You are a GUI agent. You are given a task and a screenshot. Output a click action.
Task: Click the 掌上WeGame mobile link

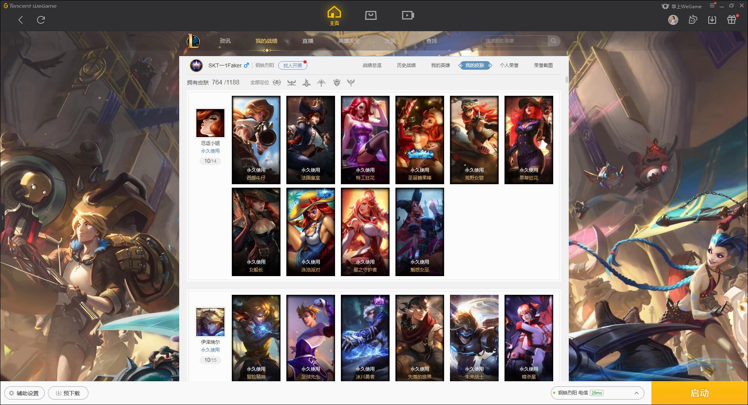pos(681,6)
